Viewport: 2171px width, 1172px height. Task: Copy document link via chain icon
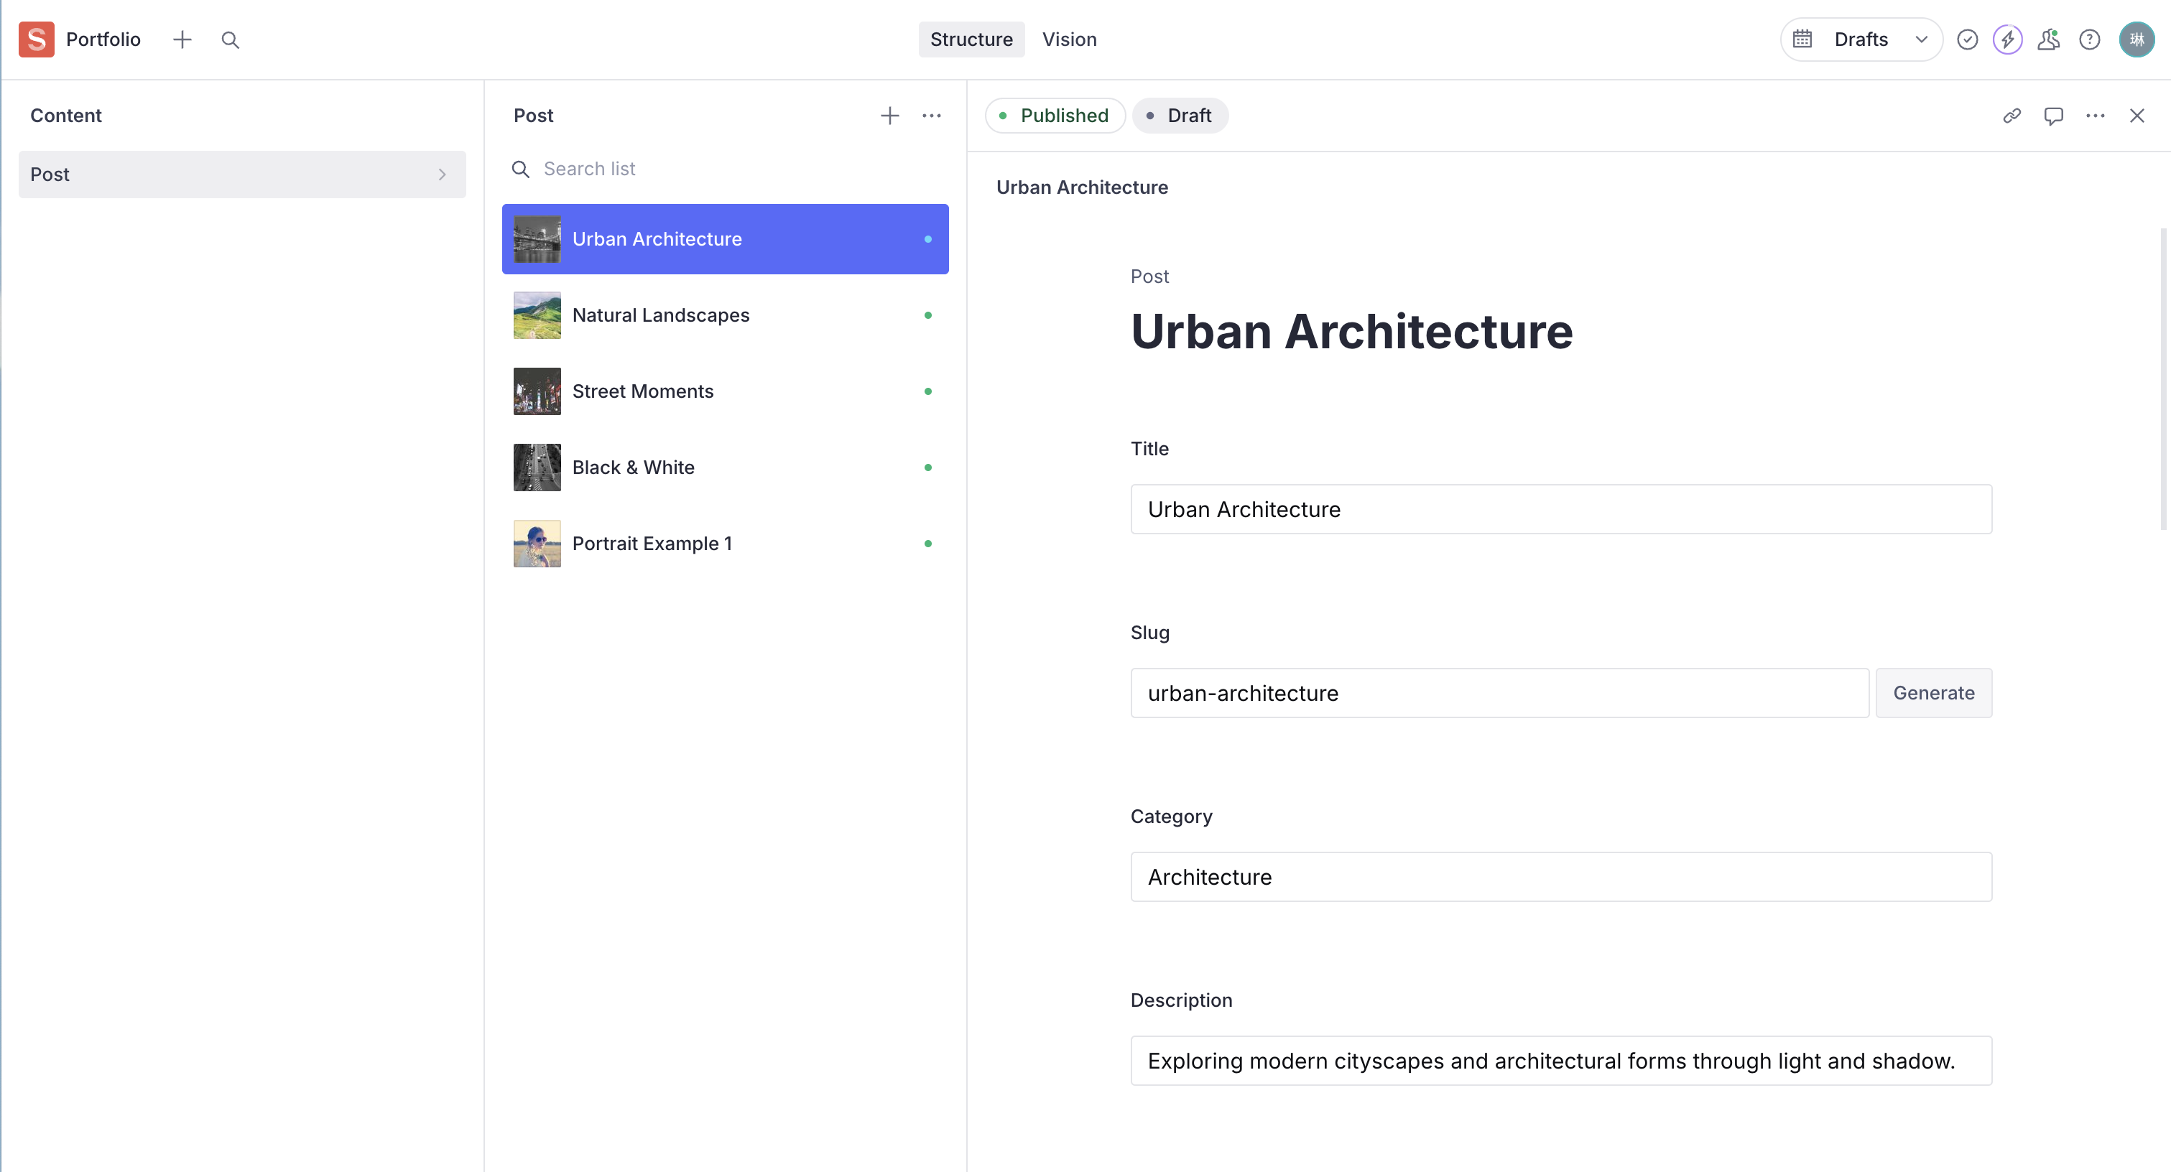click(x=2012, y=116)
